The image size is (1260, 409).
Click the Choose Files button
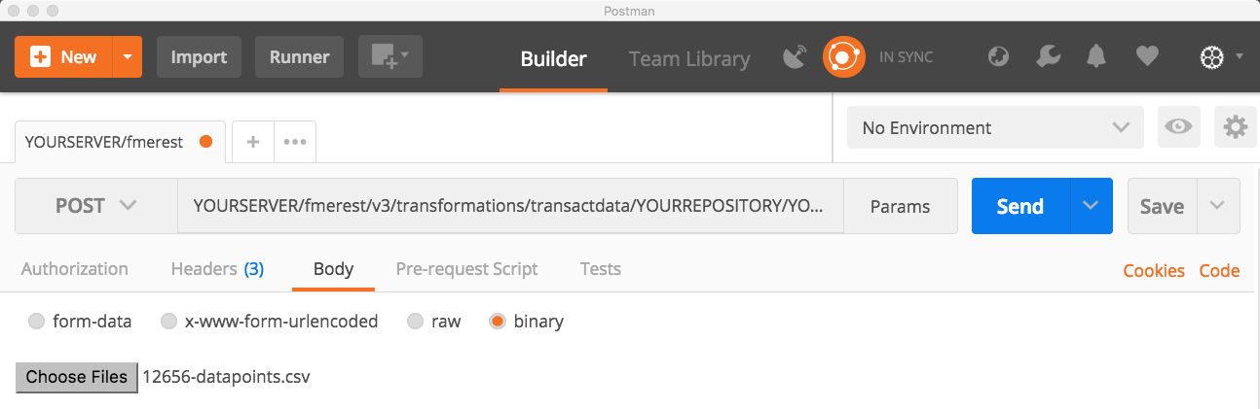click(x=77, y=377)
